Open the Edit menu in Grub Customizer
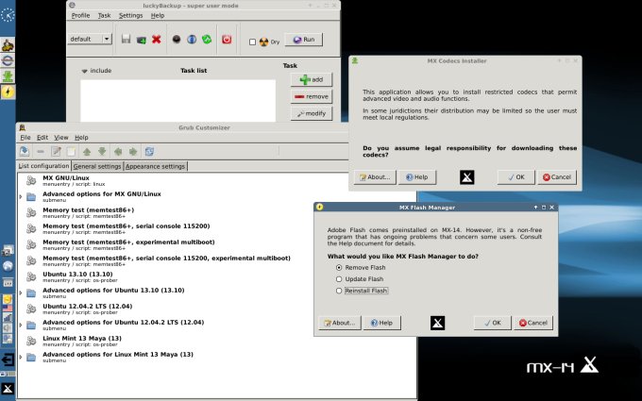 tap(42, 138)
